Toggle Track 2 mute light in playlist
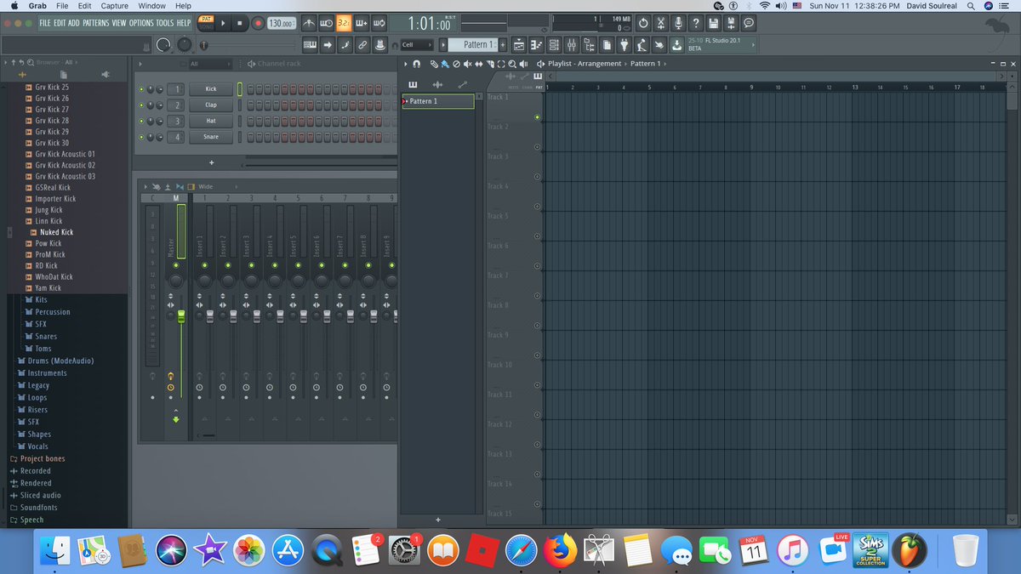The height and width of the screenshot is (574, 1021). point(537,147)
